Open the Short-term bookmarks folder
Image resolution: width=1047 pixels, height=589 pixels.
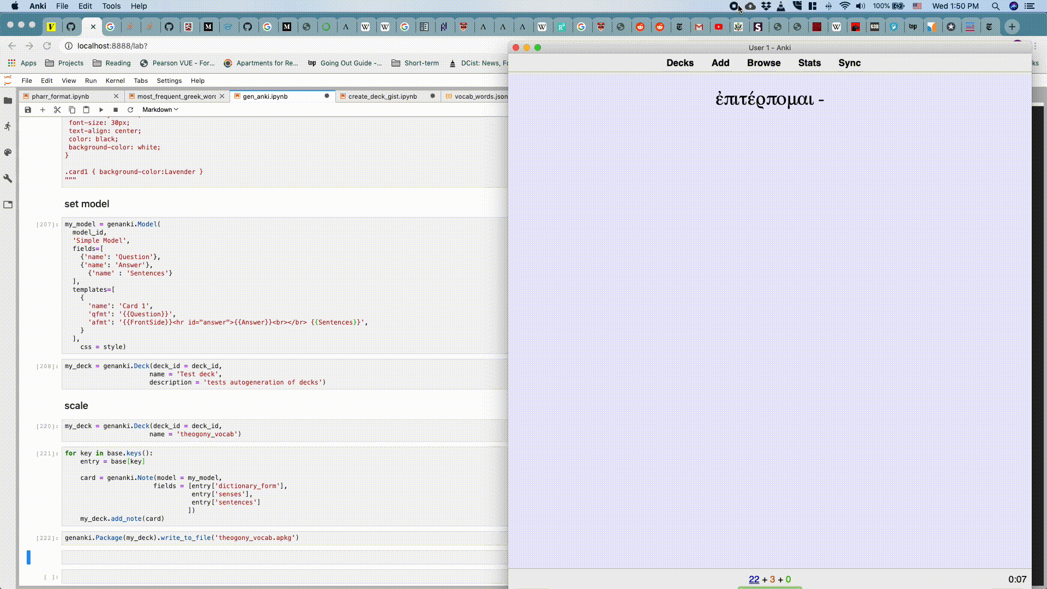click(415, 63)
